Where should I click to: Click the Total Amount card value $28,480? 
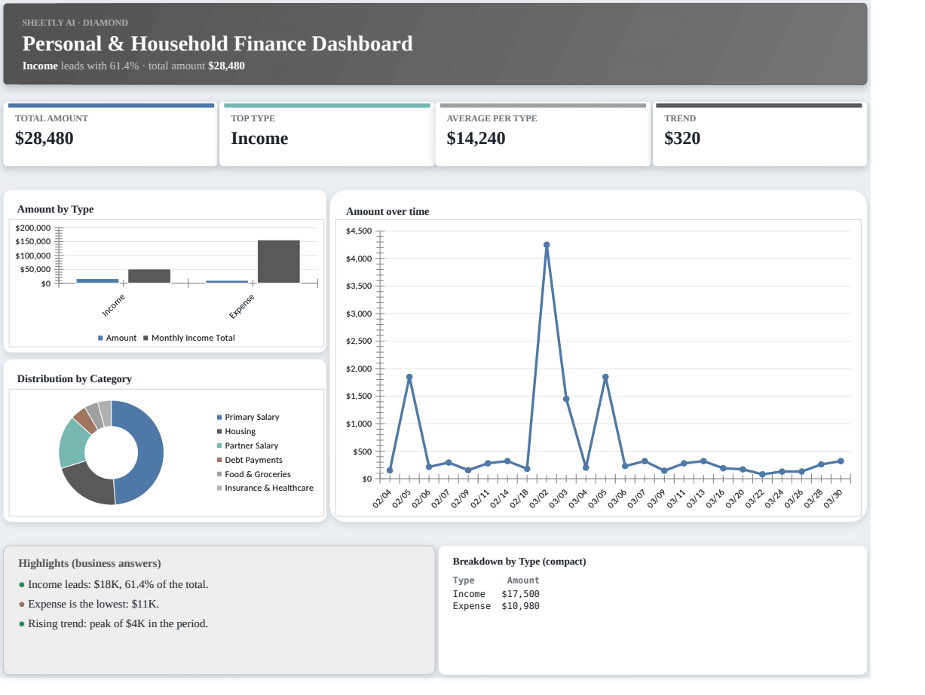coord(44,139)
